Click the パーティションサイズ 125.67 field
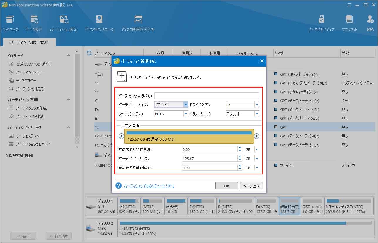Image resolution: width=378 pixels, height=243 pixels. [x=210, y=159]
